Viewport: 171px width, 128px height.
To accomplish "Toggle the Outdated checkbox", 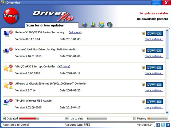I will (x=4, y=118).
